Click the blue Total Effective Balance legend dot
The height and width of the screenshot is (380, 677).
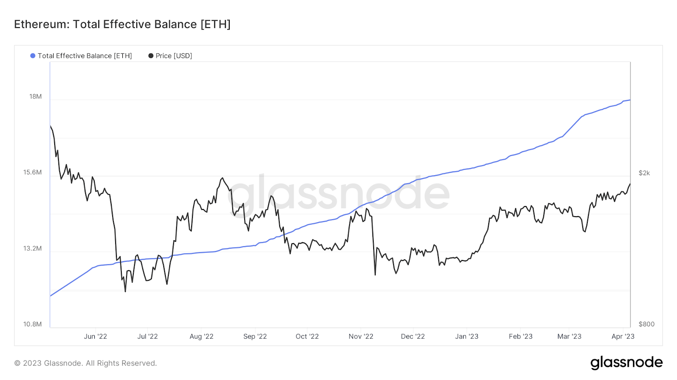pyautogui.click(x=33, y=56)
